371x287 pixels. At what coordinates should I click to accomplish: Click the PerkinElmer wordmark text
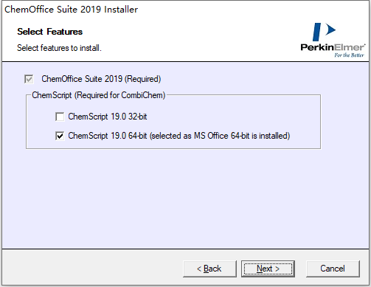coord(333,47)
